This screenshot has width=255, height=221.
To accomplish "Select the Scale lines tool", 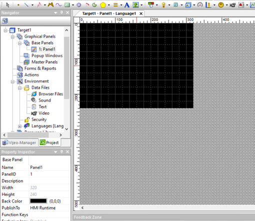I will (x=115, y=5).
